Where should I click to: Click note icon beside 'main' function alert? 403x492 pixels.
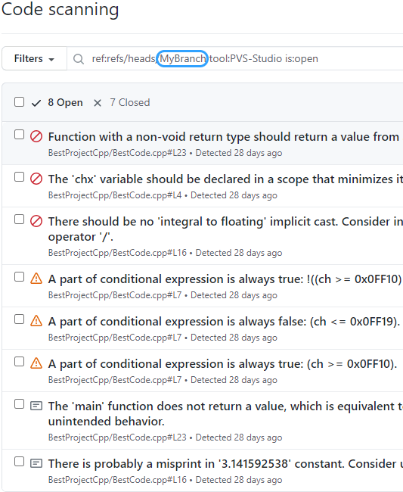click(36, 406)
